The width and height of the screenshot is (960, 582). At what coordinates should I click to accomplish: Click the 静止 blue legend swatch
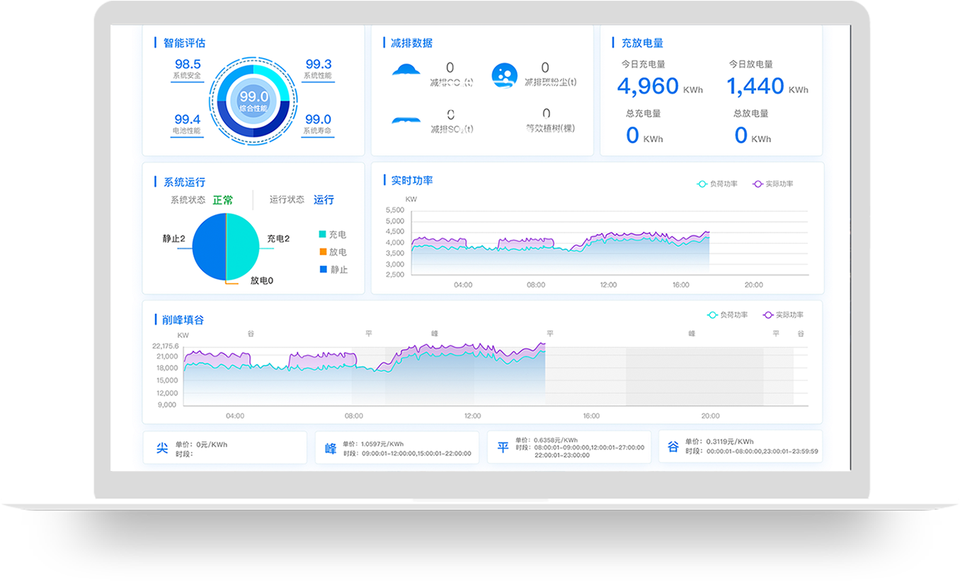pyautogui.click(x=323, y=269)
